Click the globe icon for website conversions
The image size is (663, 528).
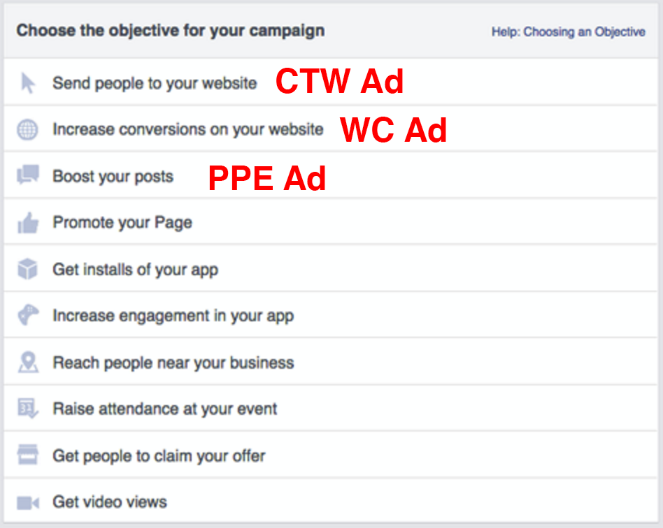click(x=27, y=129)
